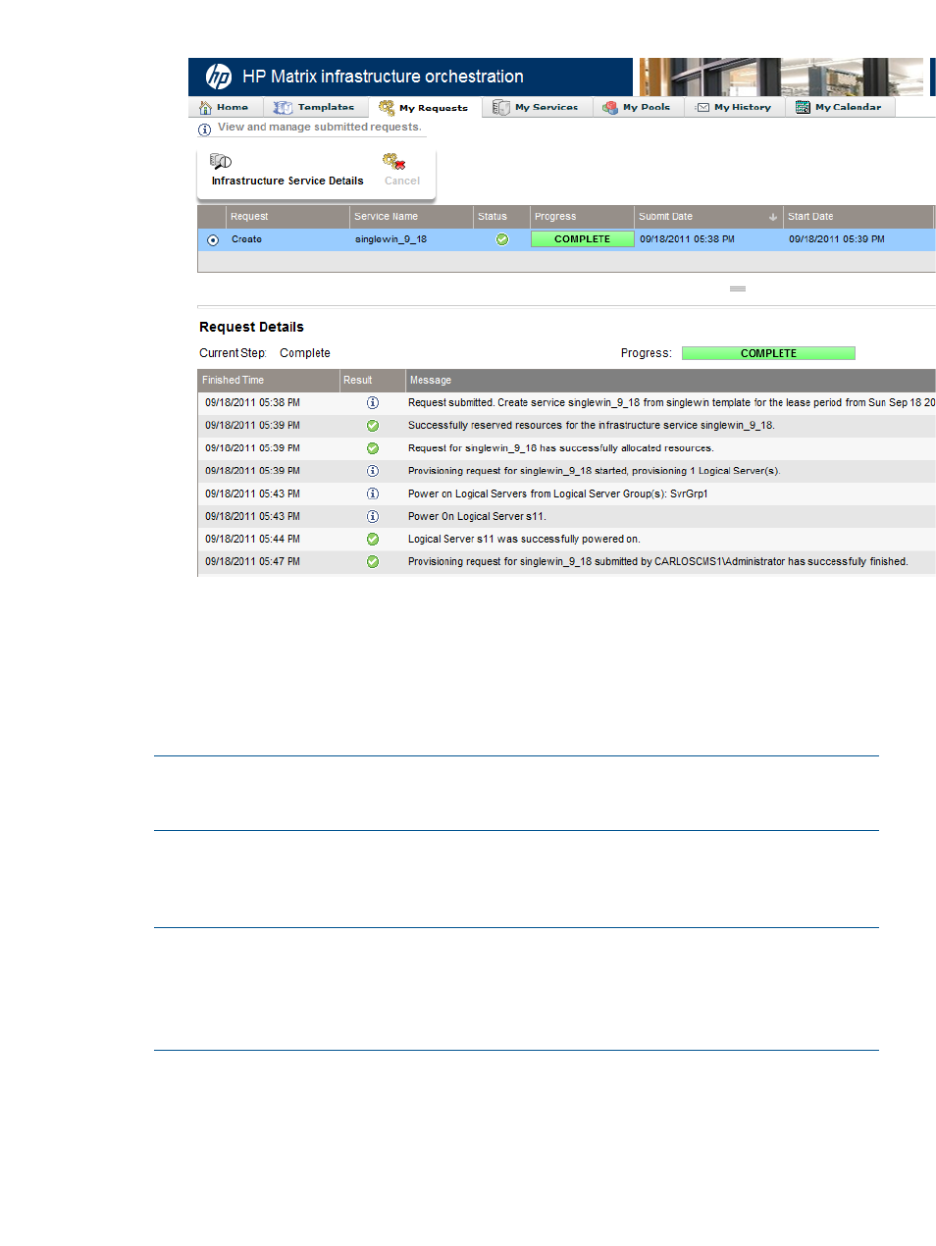Viewport: 936px width, 1246px height.
Task: Click check icon for 'successfully powered on'
Action: tap(373, 539)
